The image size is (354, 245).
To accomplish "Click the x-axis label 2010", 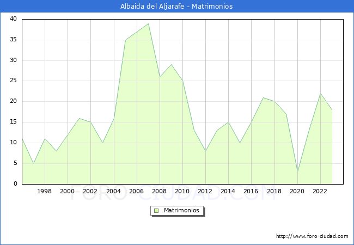I will 182,191.
